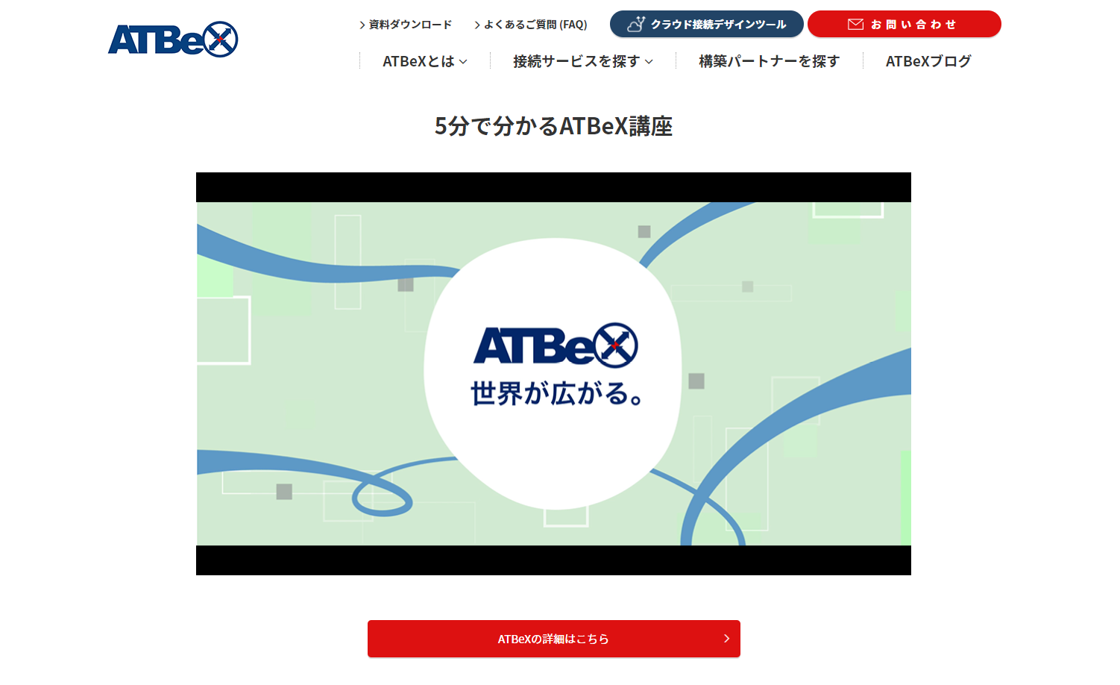Open 資料ダウンロード link
The image size is (1120, 685).
(410, 25)
